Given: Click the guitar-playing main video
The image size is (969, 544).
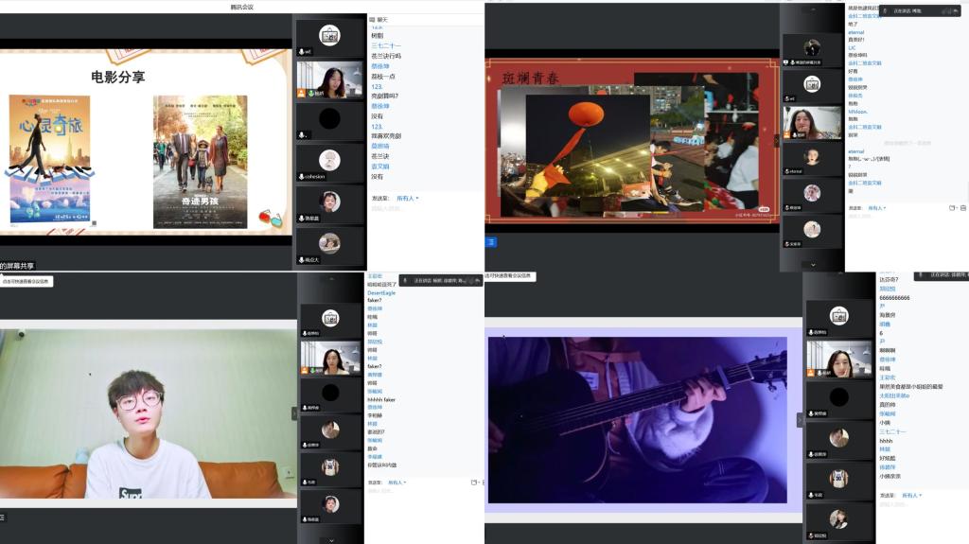Looking at the screenshot, I should point(637,419).
